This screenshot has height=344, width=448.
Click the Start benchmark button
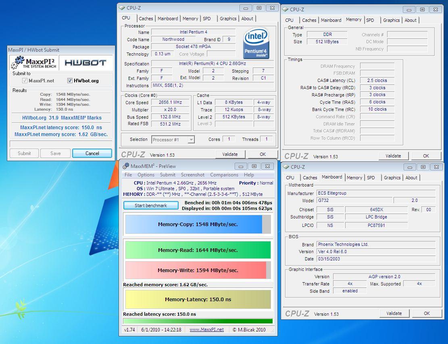[x=150, y=206]
